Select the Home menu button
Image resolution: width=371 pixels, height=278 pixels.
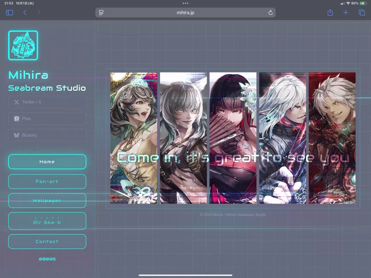click(47, 162)
